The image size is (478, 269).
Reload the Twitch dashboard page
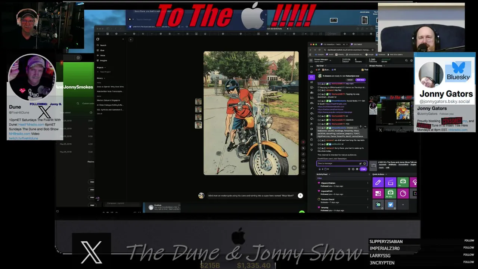(319, 50)
